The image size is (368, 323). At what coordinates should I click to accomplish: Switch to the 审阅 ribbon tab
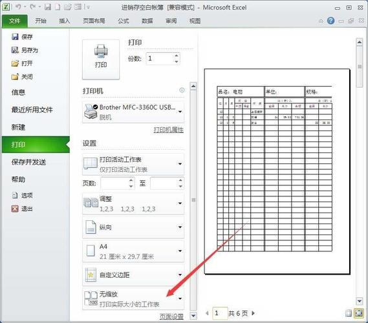point(171,21)
